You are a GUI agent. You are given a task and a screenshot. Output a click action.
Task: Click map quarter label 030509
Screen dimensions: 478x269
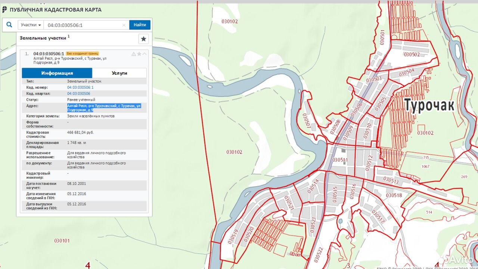tap(348, 133)
